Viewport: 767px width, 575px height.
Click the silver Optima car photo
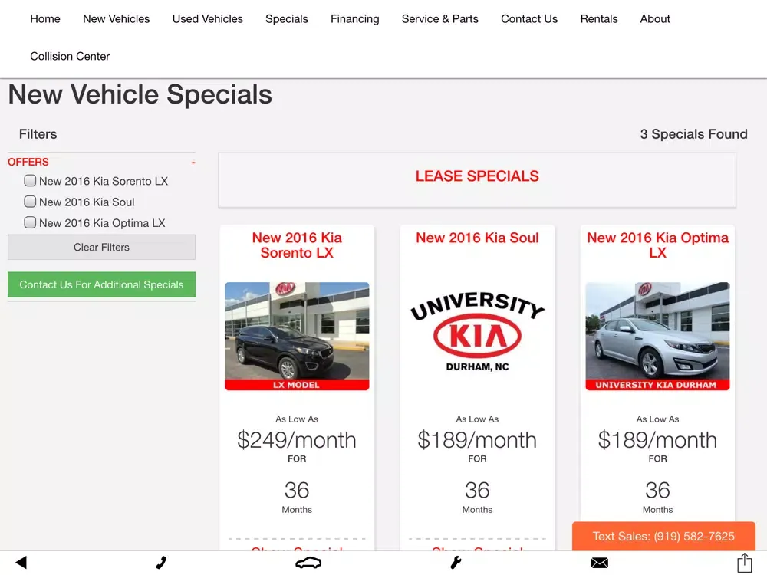click(657, 336)
